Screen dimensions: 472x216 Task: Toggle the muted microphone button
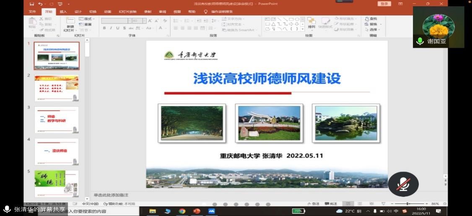403,184
